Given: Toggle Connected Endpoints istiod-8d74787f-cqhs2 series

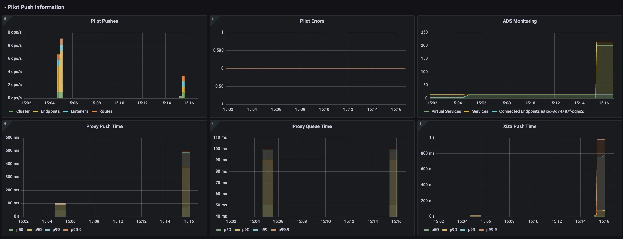Looking at the screenshot, I should (x=541, y=111).
